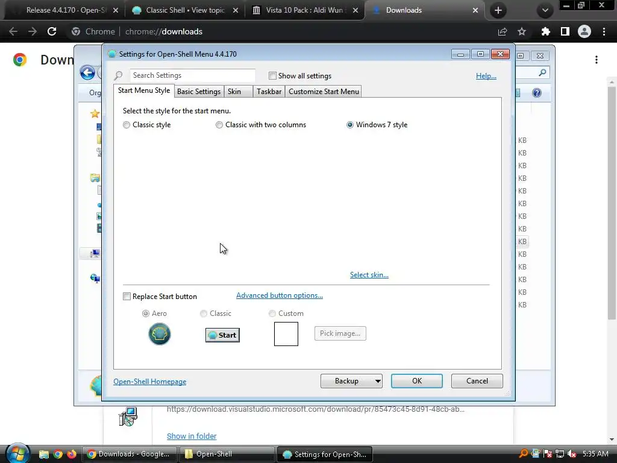Viewport: 617px width, 463px height.
Task: Open the Taskbar settings tab
Action: coord(269,92)
